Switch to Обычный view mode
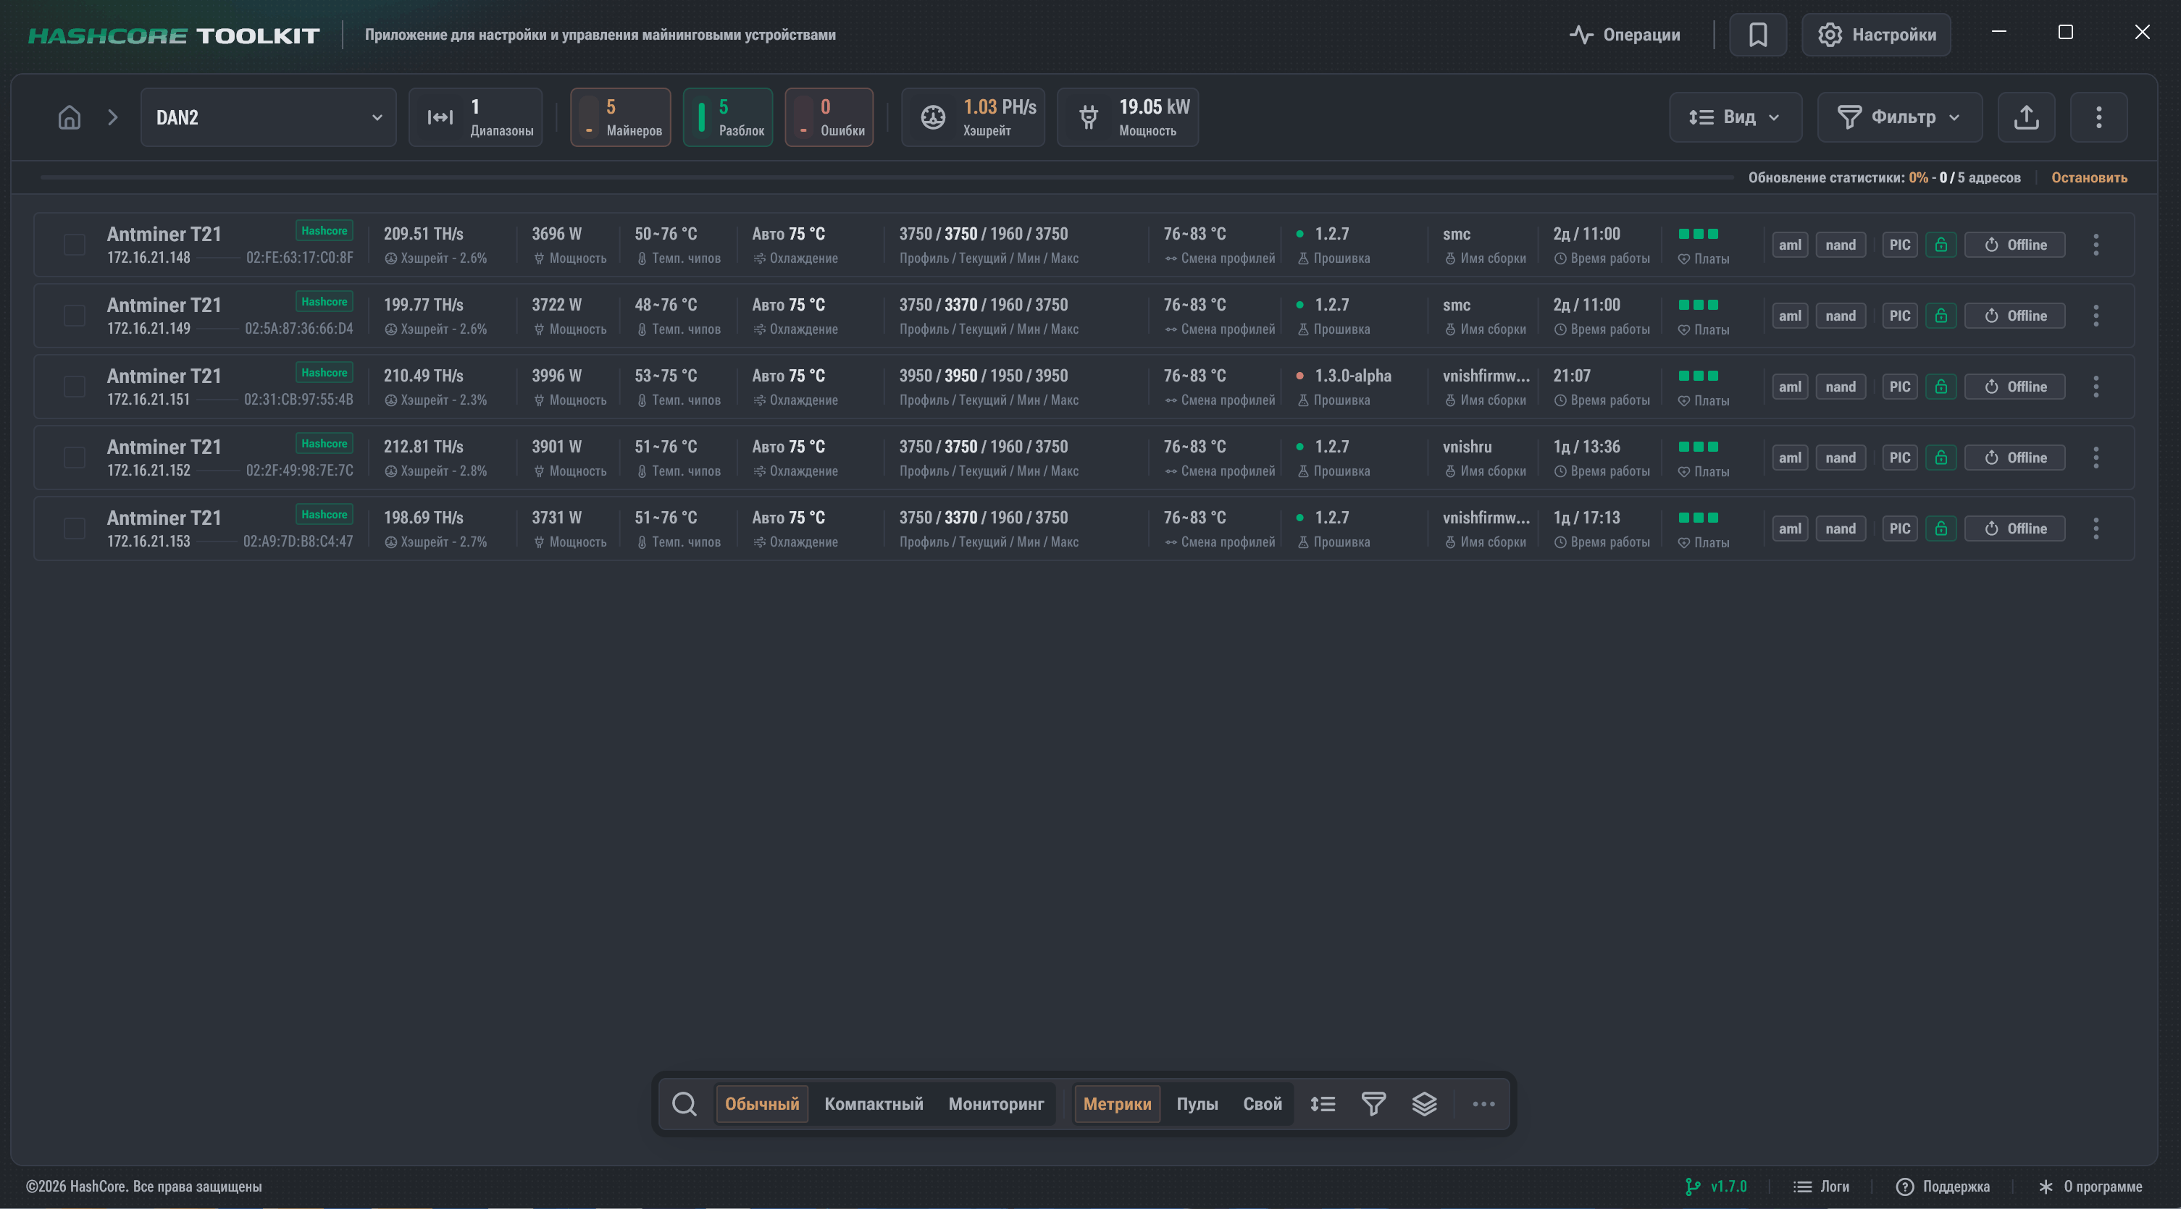 [x=762, y=1104]
